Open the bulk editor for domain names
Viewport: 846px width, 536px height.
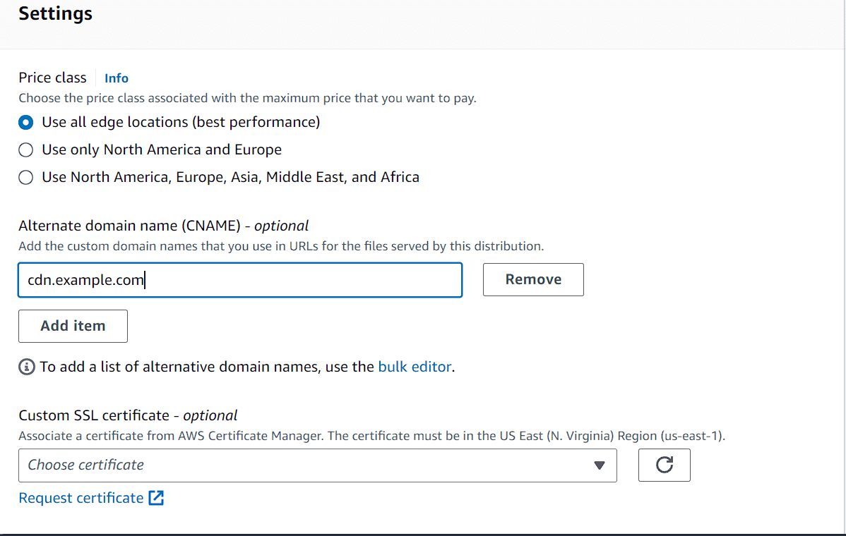point(415,367)
